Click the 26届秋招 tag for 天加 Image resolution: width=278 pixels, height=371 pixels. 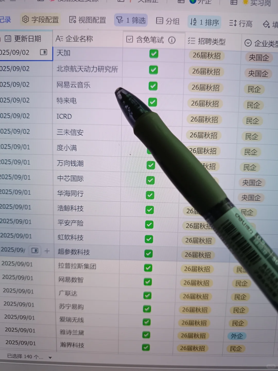tap(206, 55)
